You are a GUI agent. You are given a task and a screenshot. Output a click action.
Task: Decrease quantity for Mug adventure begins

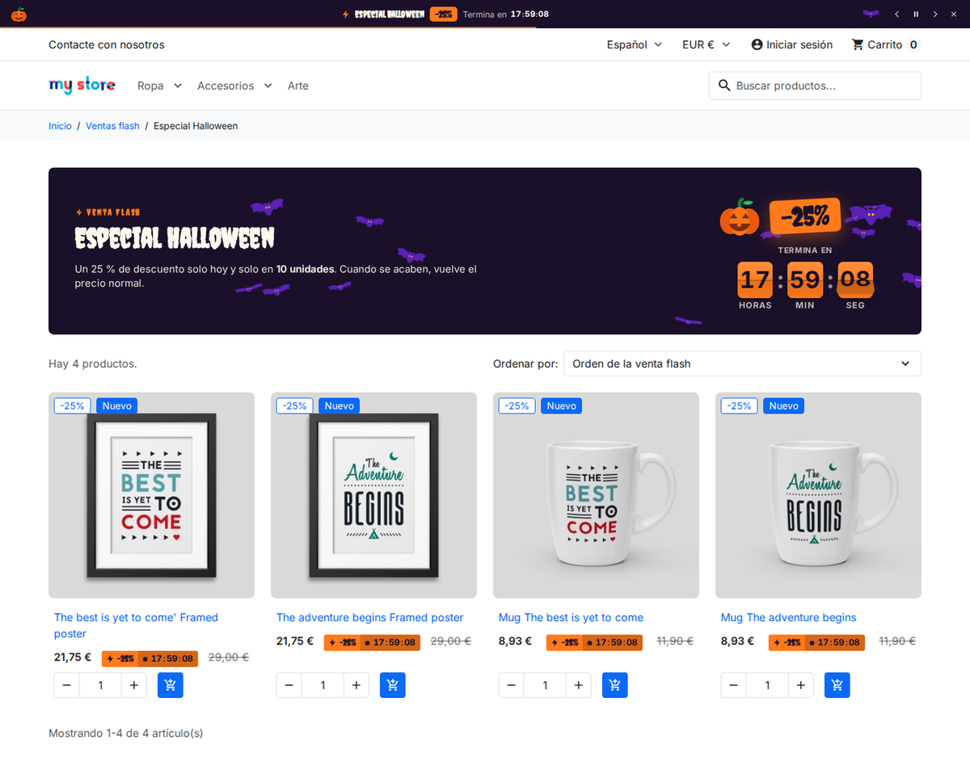tap(734, 685)
